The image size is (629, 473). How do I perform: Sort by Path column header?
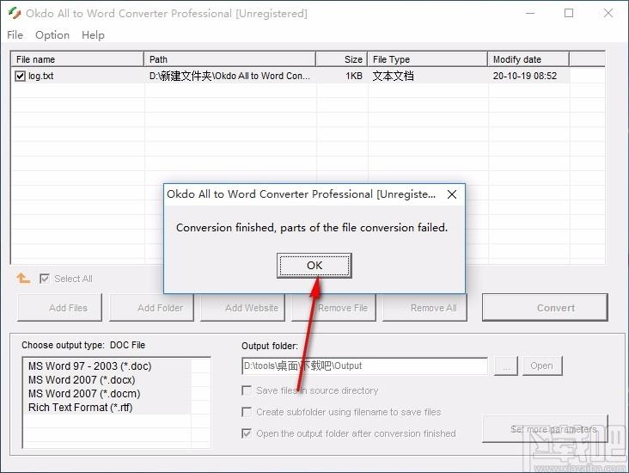pyautogui.click(x=229, y=59)
